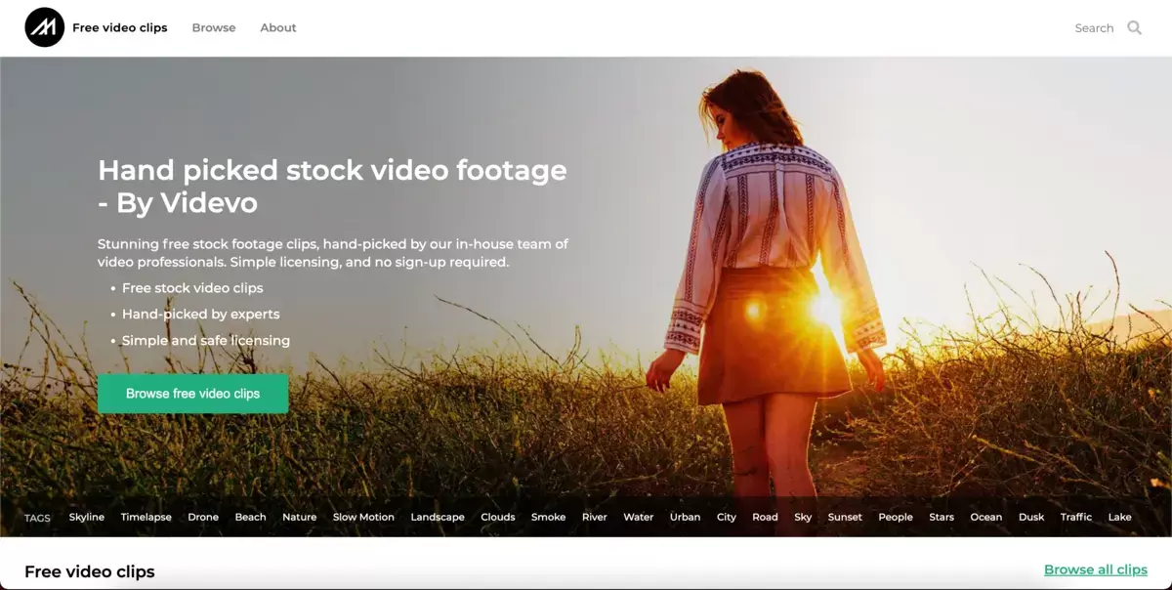Screen dimensions: 1172x590
Task: Click the Free stock video clips bullet
Action: pos(192,288)
